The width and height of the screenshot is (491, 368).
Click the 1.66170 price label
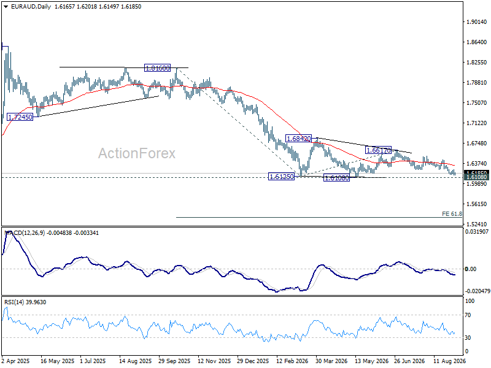coord(378,150)
